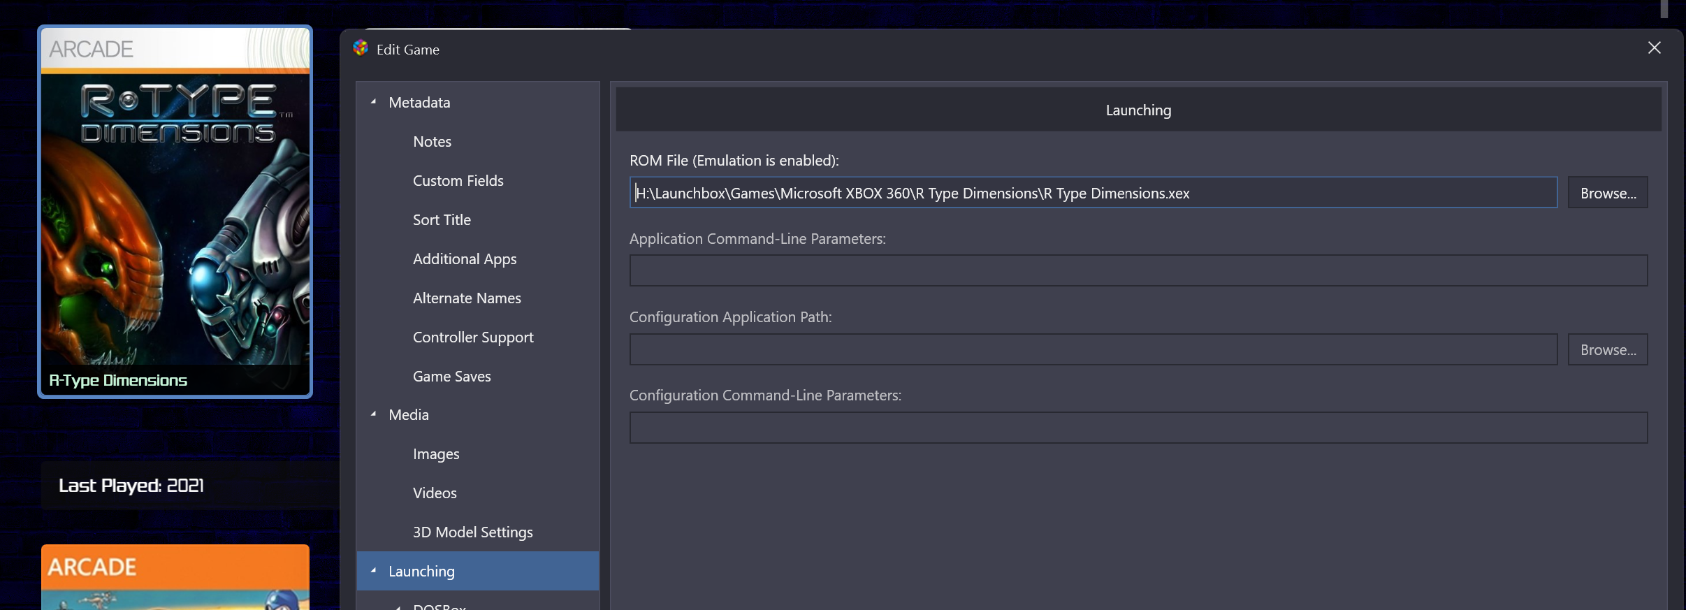The width and height of the screenshot is (1686, 610).
Task: Focus Application Command-Line Parameters field
Action: (1138, 270)
